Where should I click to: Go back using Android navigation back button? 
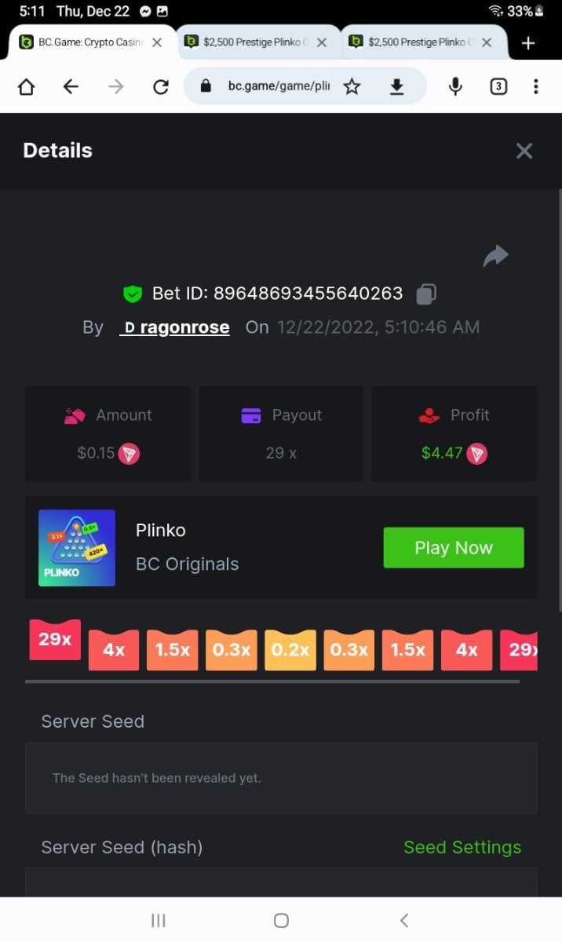tap(404, 920)
